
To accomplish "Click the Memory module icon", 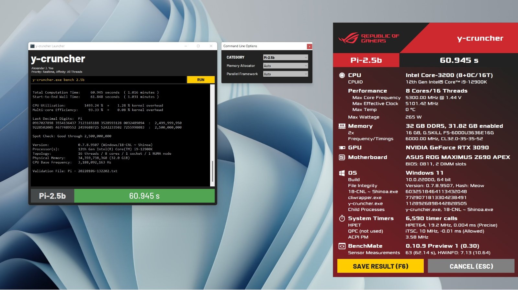I will coord(342,126).
